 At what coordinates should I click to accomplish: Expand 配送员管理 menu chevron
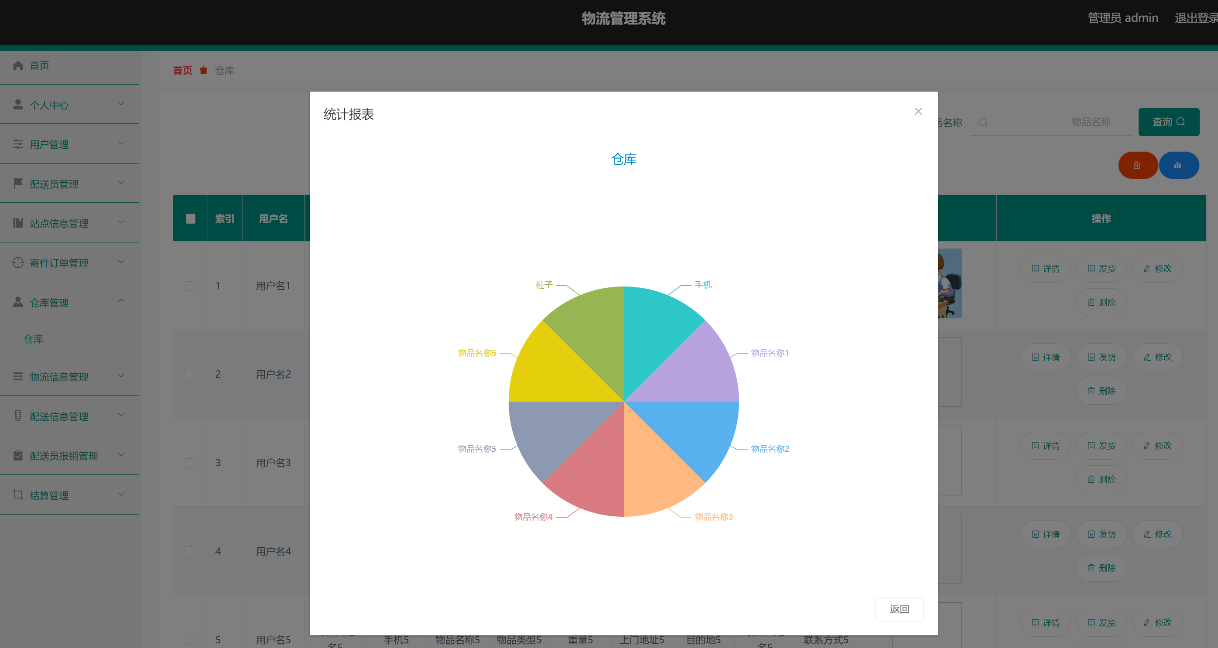pyautogui.click(x=121, y=182)
